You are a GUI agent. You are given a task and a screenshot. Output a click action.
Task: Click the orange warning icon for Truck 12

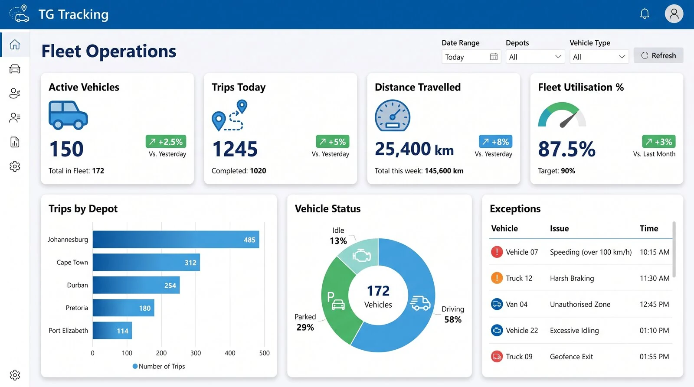click(x=497, y=278)
